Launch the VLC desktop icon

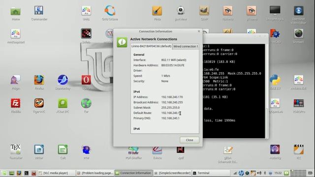coord(299,149)
